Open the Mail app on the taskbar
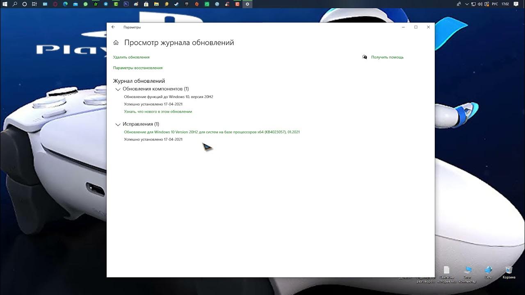The image size is (525, 295). point(75,4)
